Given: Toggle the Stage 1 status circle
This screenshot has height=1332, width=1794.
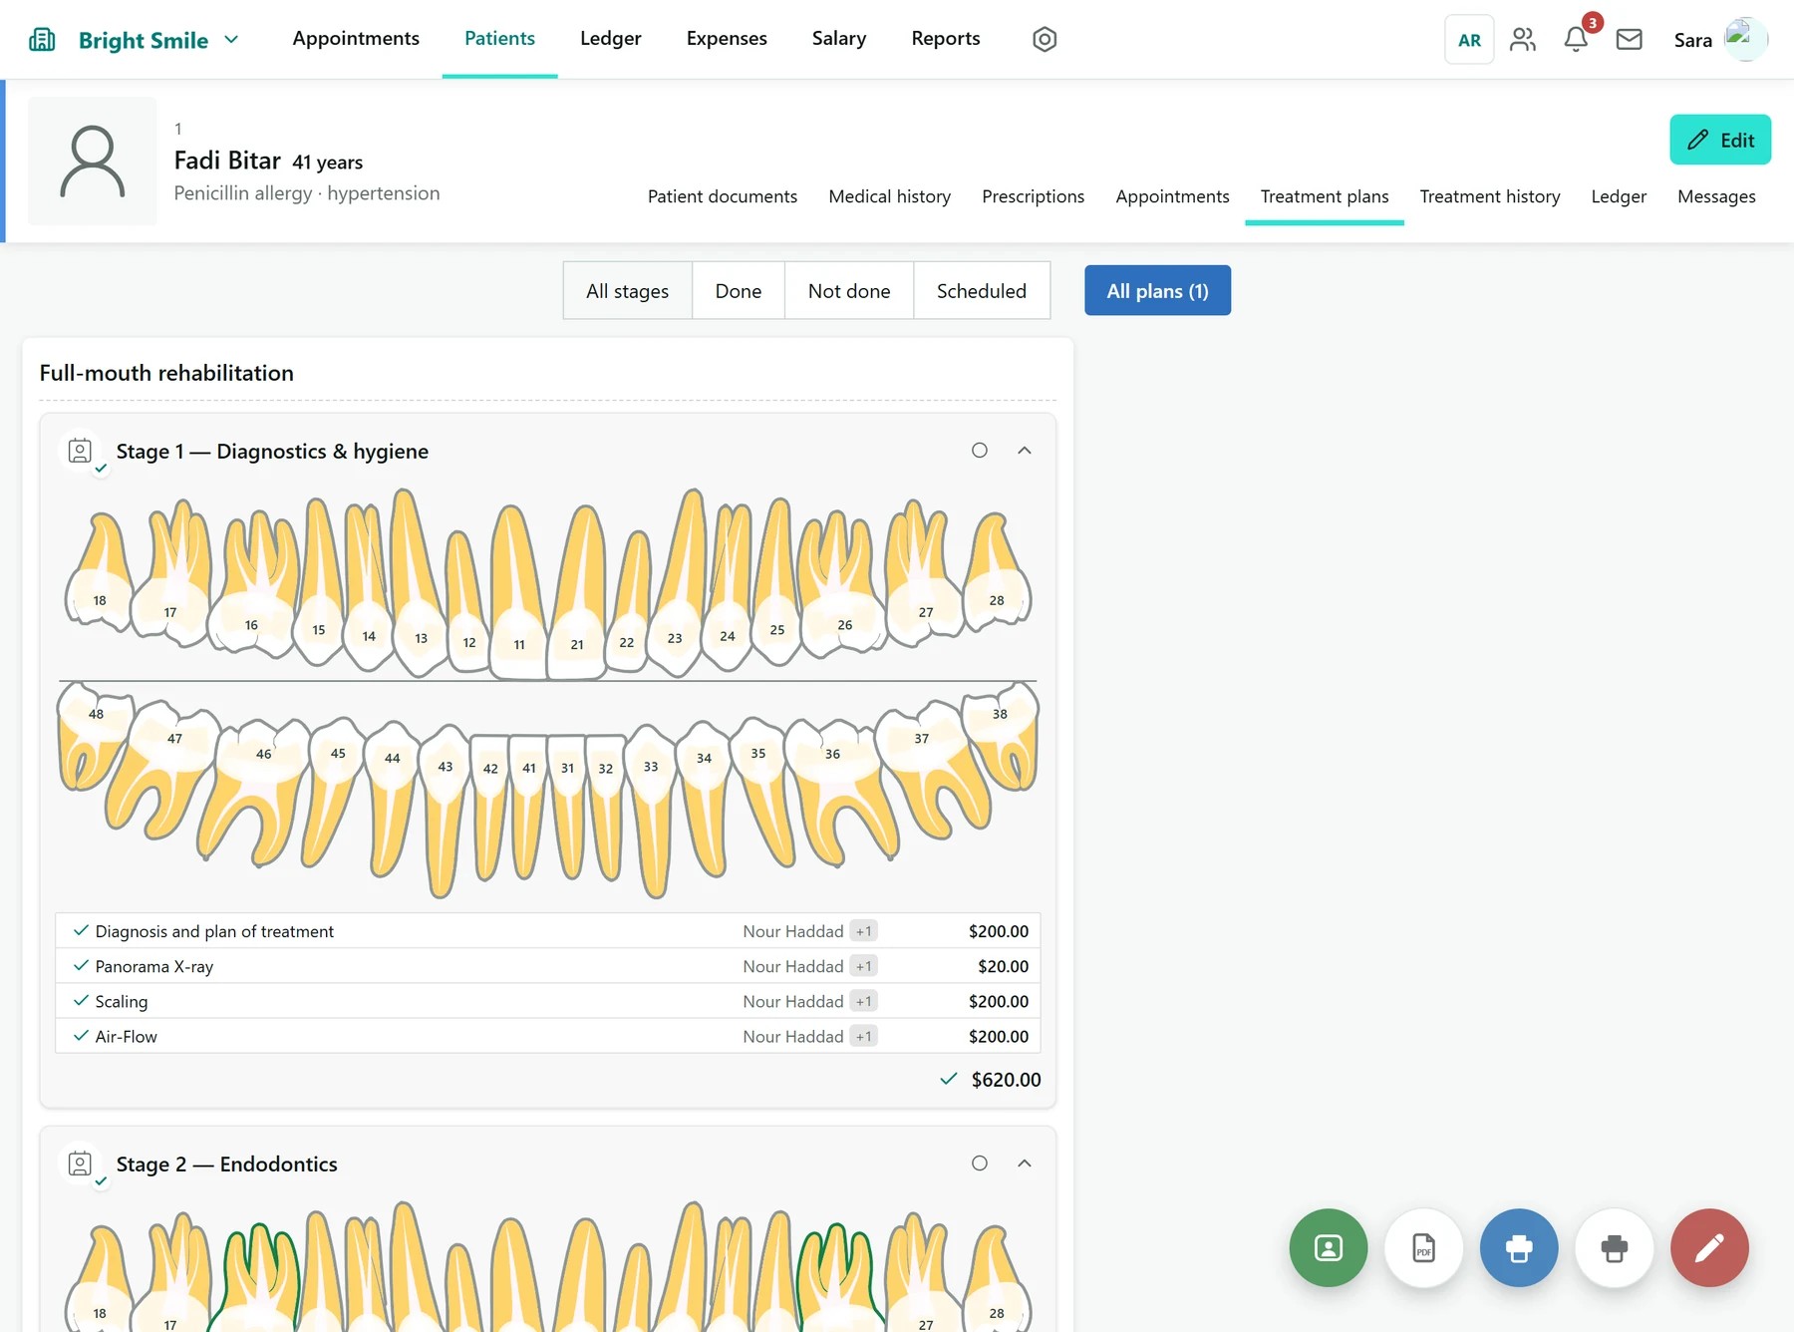Looking at the screenshot, I should pos(980,451).
